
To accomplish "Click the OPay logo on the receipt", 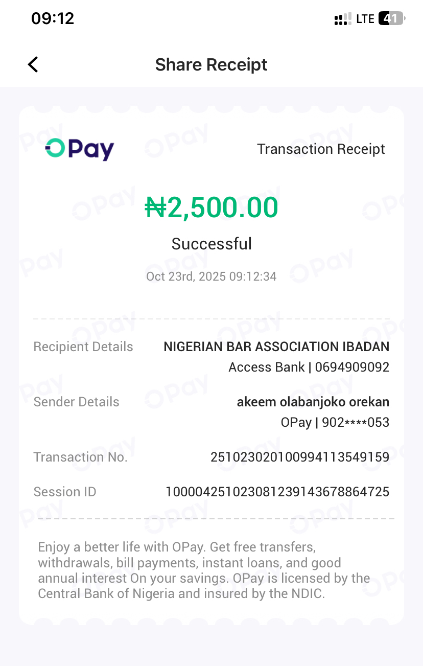I will tap(80, 149).
